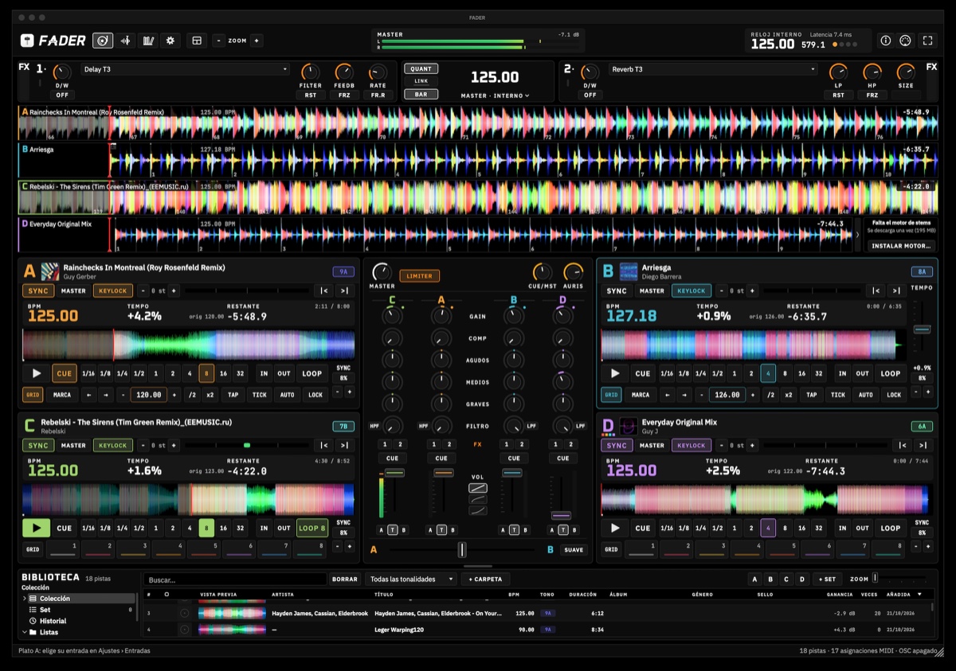Open the waveform view icon in toolbar
Viewport: 956px width, 671px height.
coord(125,41)
